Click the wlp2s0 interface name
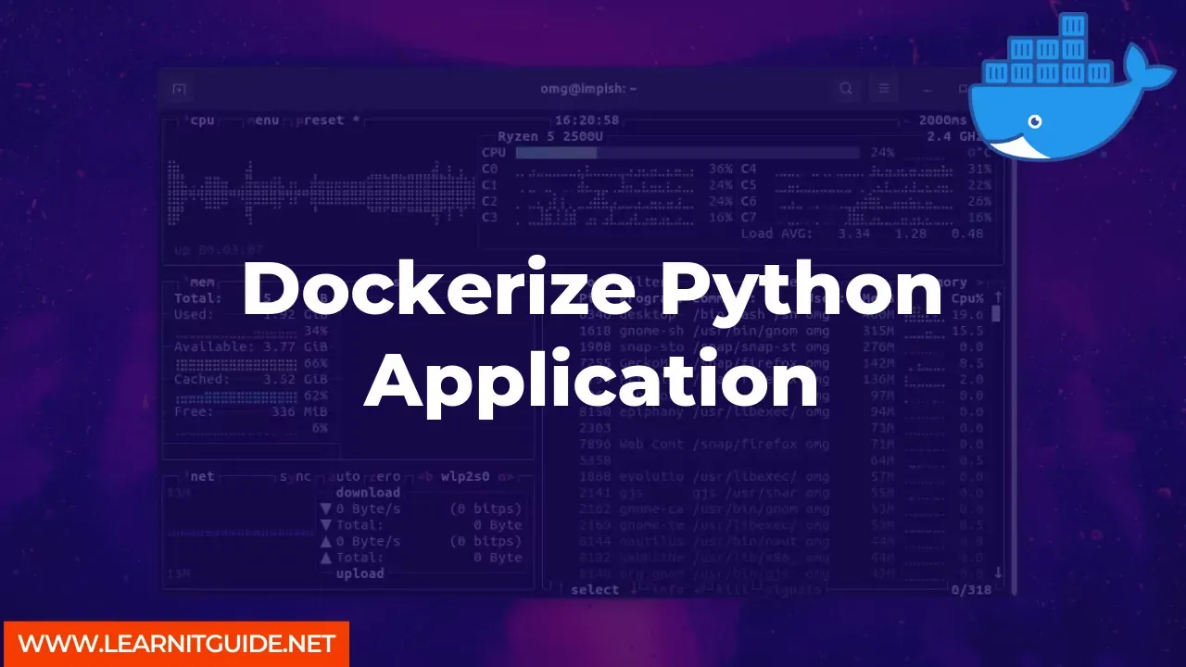1186x667 pixels. pos(466,476)
